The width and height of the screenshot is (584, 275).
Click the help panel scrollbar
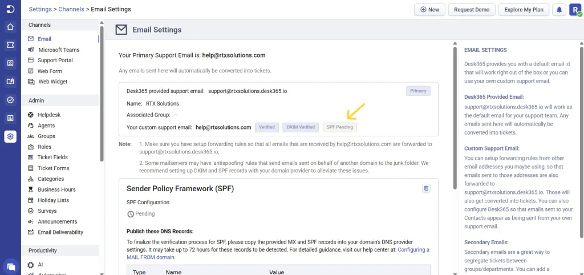pyautogui.click(x=581, y=141)
